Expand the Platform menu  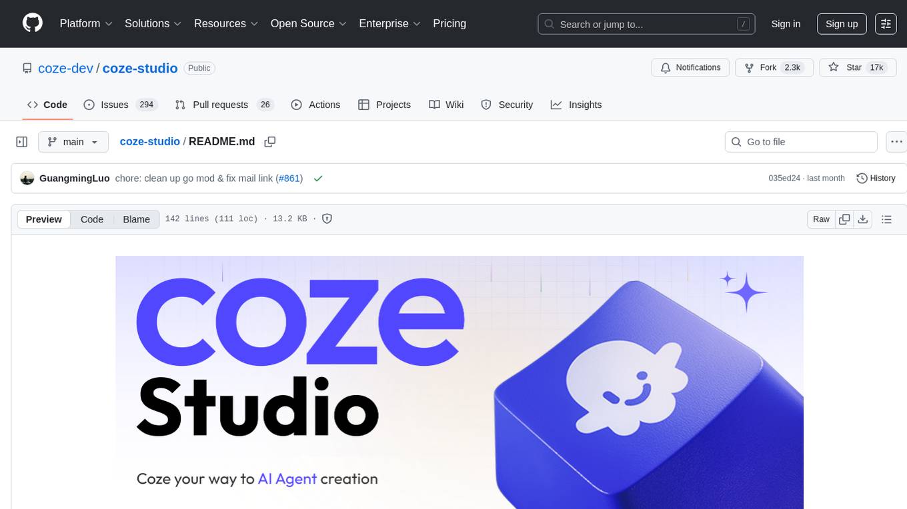86,23
